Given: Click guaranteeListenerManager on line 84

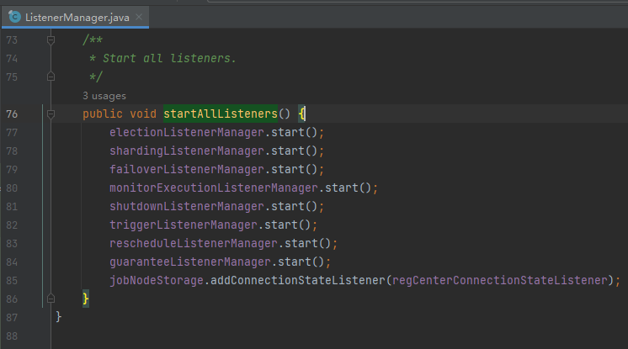Looking at the screenshot, I should click(190, 262).
